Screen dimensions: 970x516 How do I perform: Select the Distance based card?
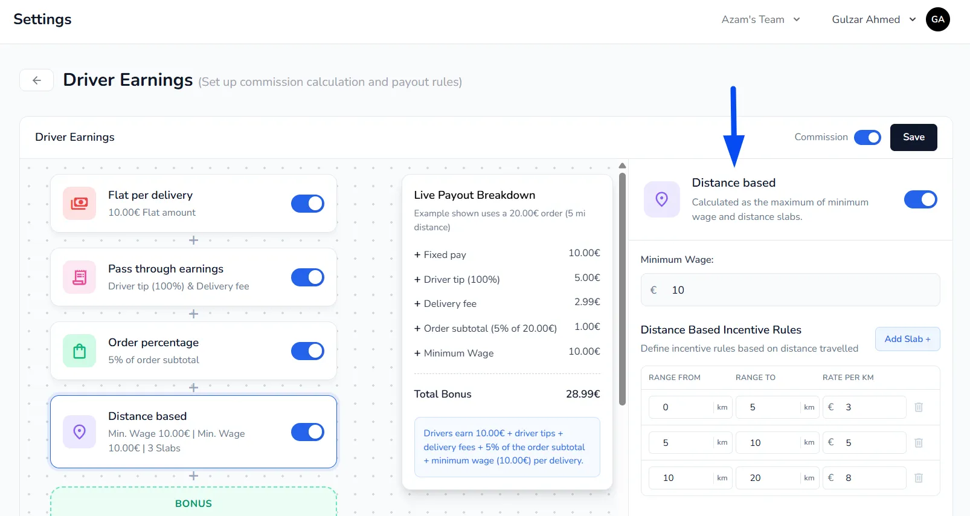coord(193,432)
